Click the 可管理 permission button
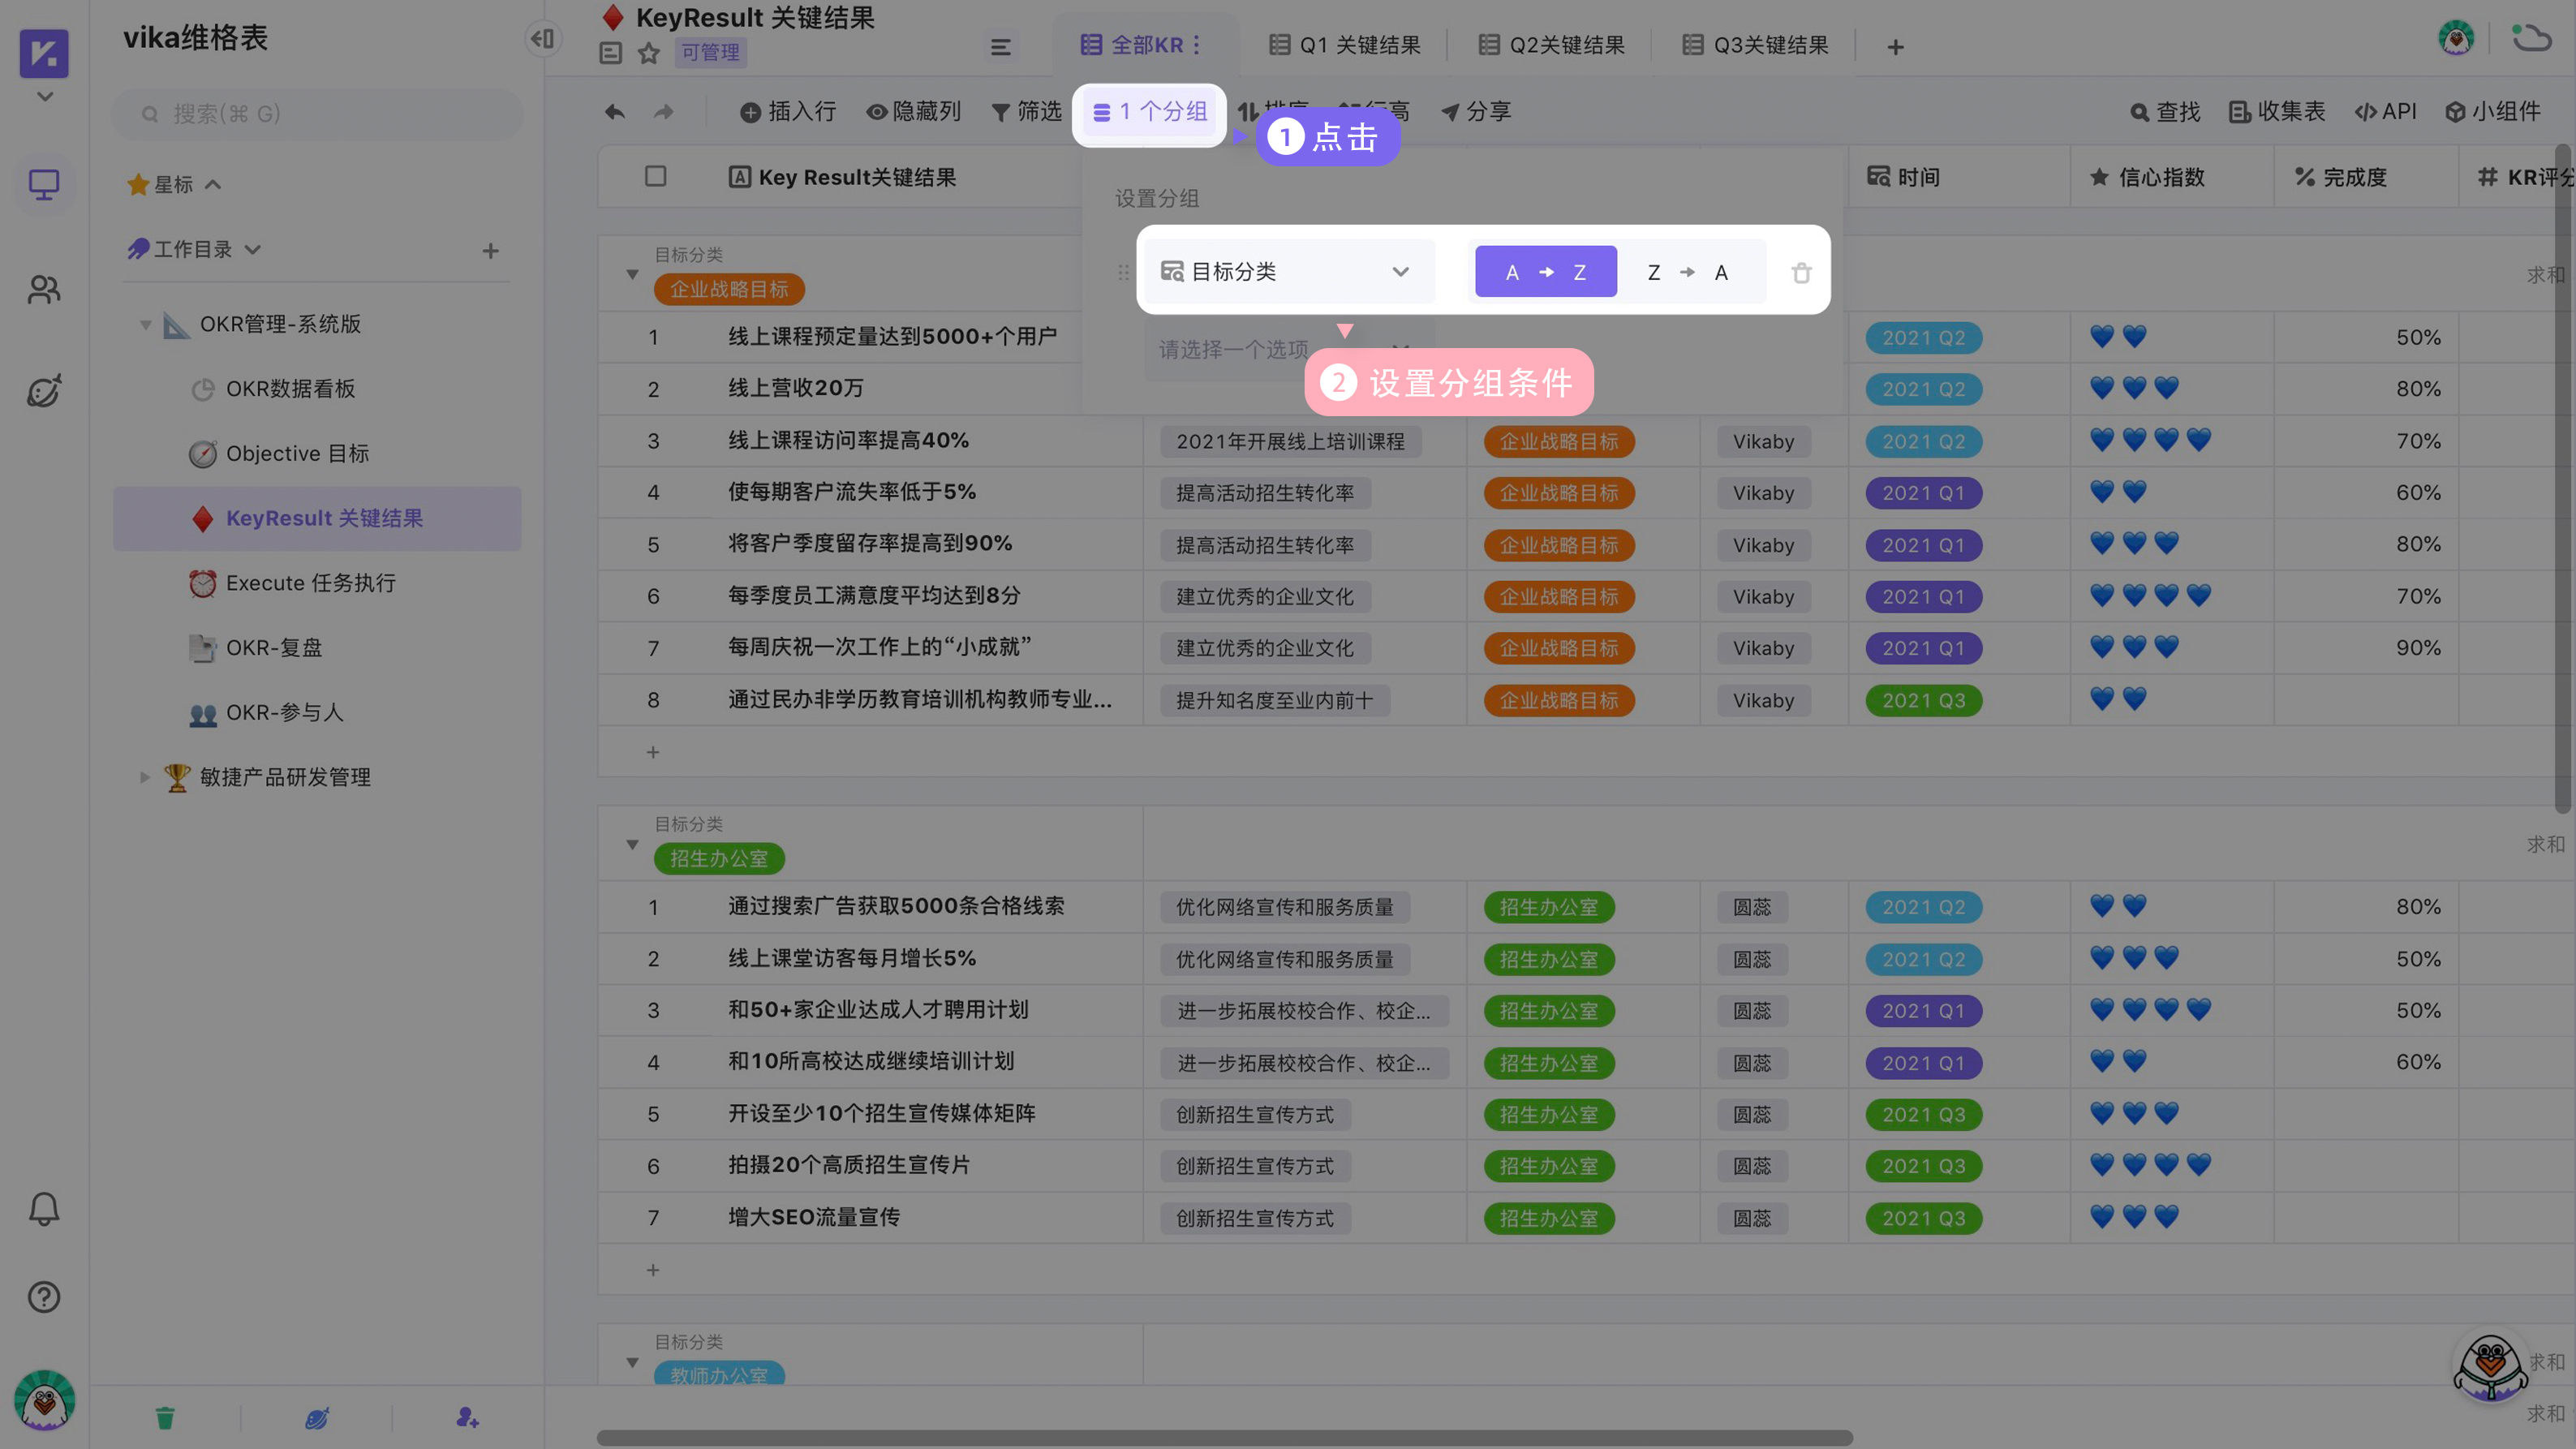This screenshot has width=2576, height=1449. point(711,52)
